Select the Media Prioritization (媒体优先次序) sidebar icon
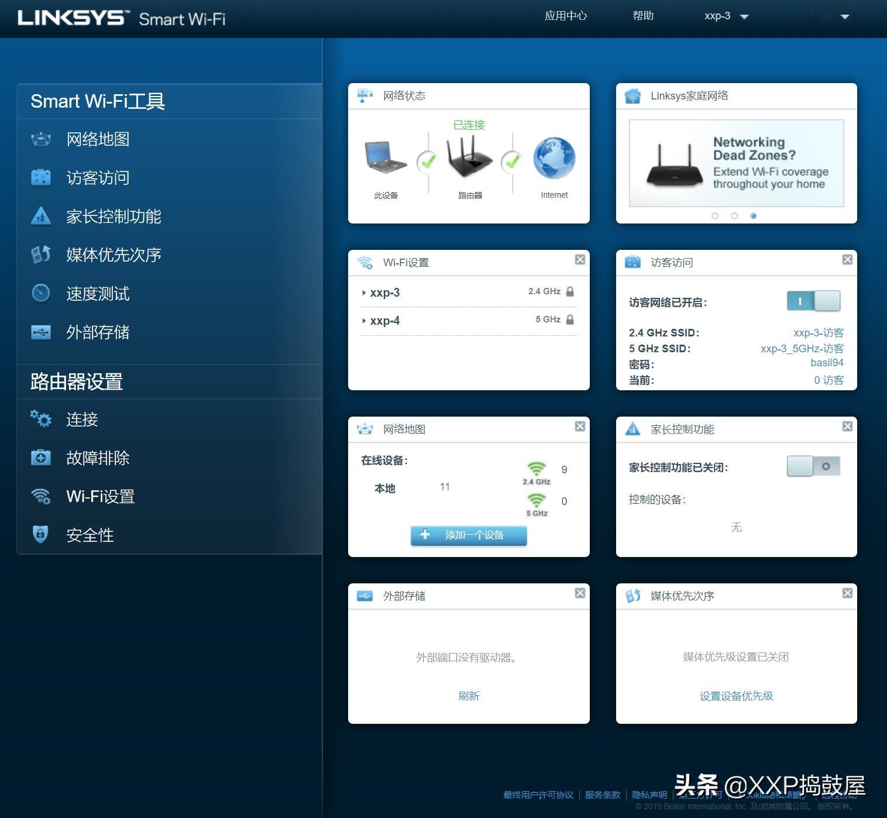 [41, 255]
